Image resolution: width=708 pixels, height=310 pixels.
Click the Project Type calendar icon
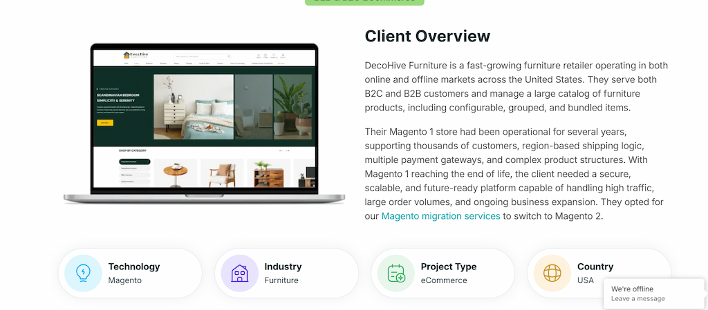[396, 273]
